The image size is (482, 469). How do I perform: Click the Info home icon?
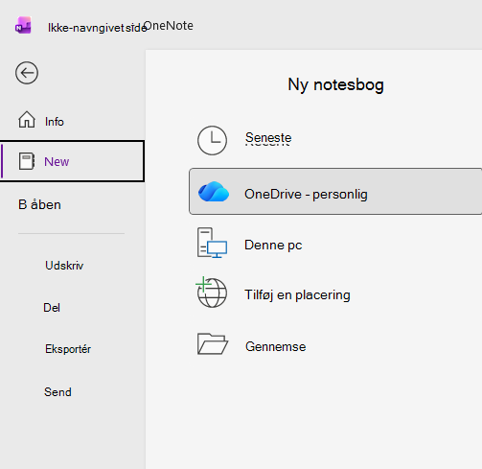[x=27, y=120]
